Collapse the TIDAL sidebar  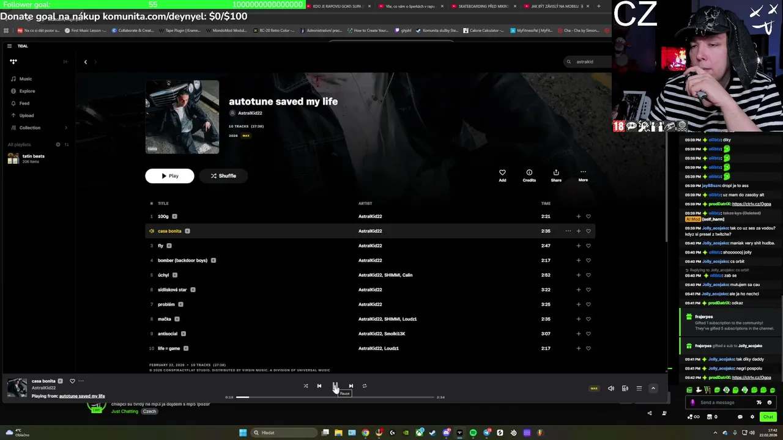click(65, 62)
